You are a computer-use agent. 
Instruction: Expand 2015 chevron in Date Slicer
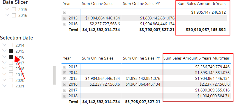7,9
